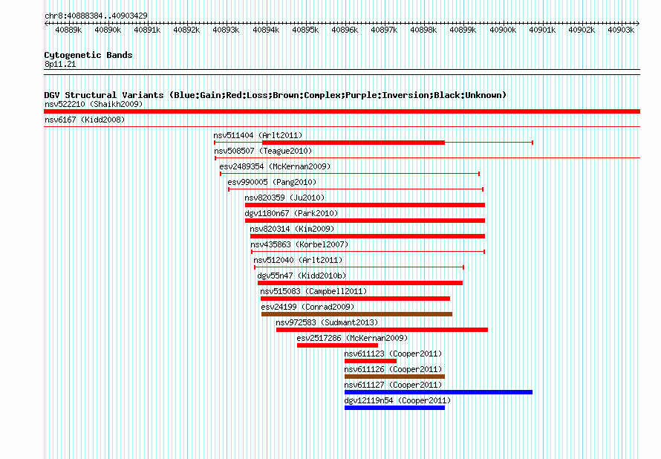Open the nsv508507 (Teague2010) variant label
The height and width of the screenshot is (459, 661).
tap(263, 151)
